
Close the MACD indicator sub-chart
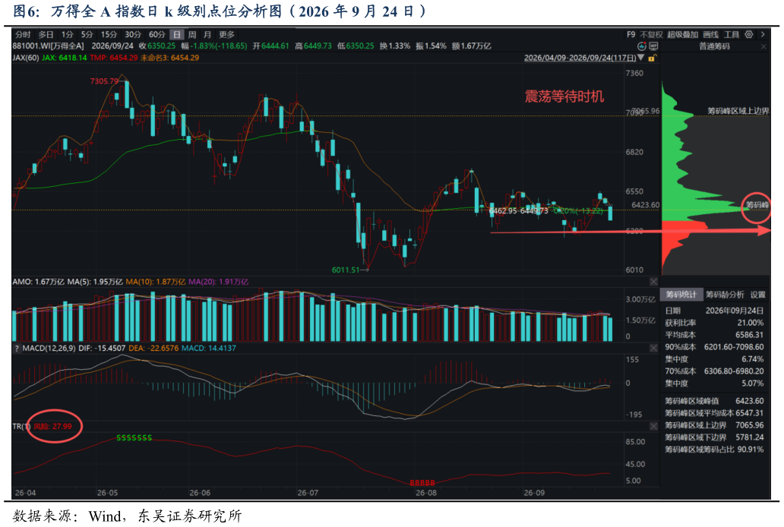point(653,348)
